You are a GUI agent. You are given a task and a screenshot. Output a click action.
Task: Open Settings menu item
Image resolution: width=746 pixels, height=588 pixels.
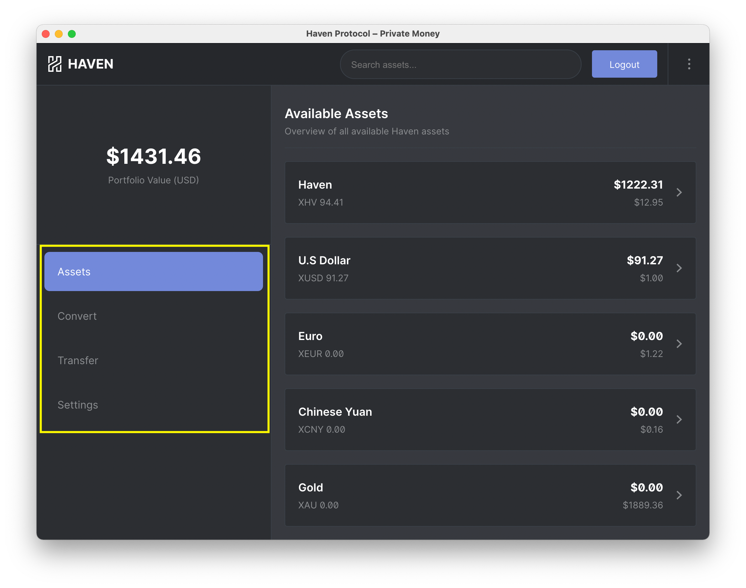78,405
